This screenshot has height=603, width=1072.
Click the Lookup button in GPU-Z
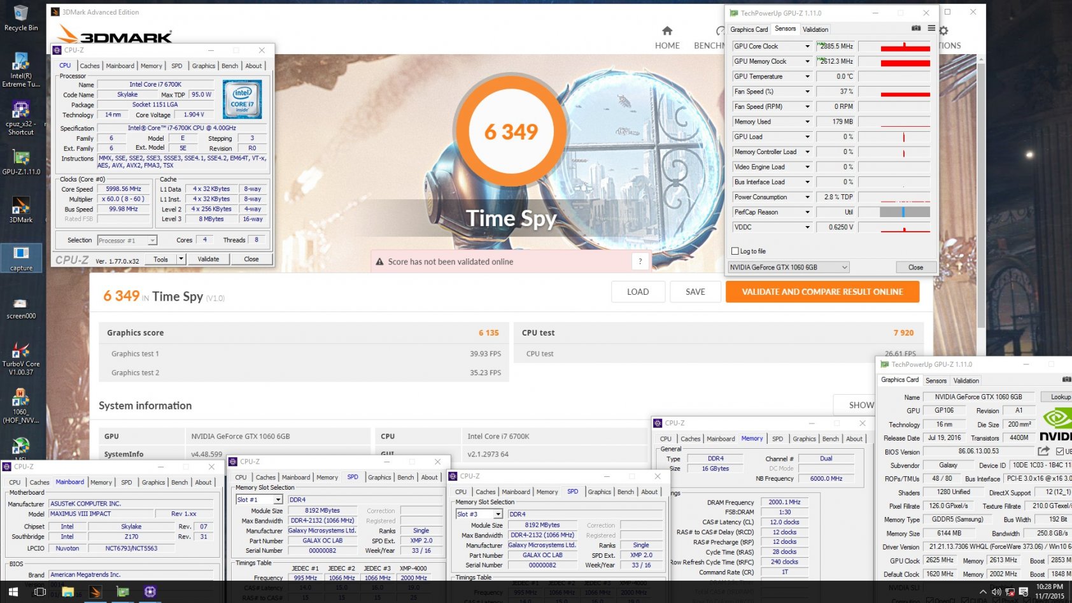(x=1058, y=397)
